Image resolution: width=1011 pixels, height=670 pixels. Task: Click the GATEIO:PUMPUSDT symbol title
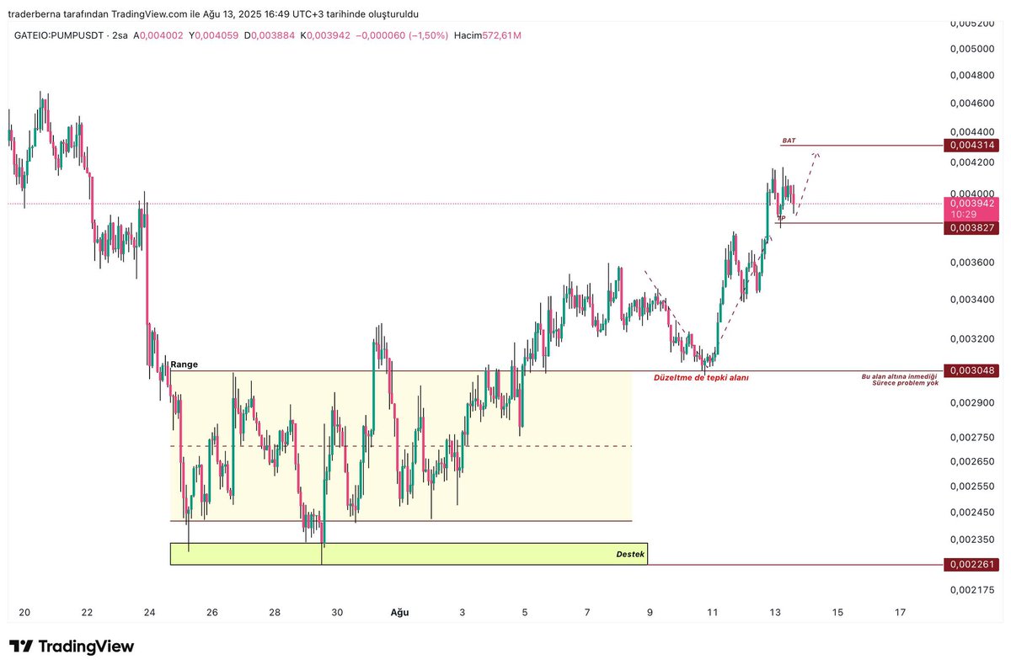pyautogui.click(x=59, y=35)
